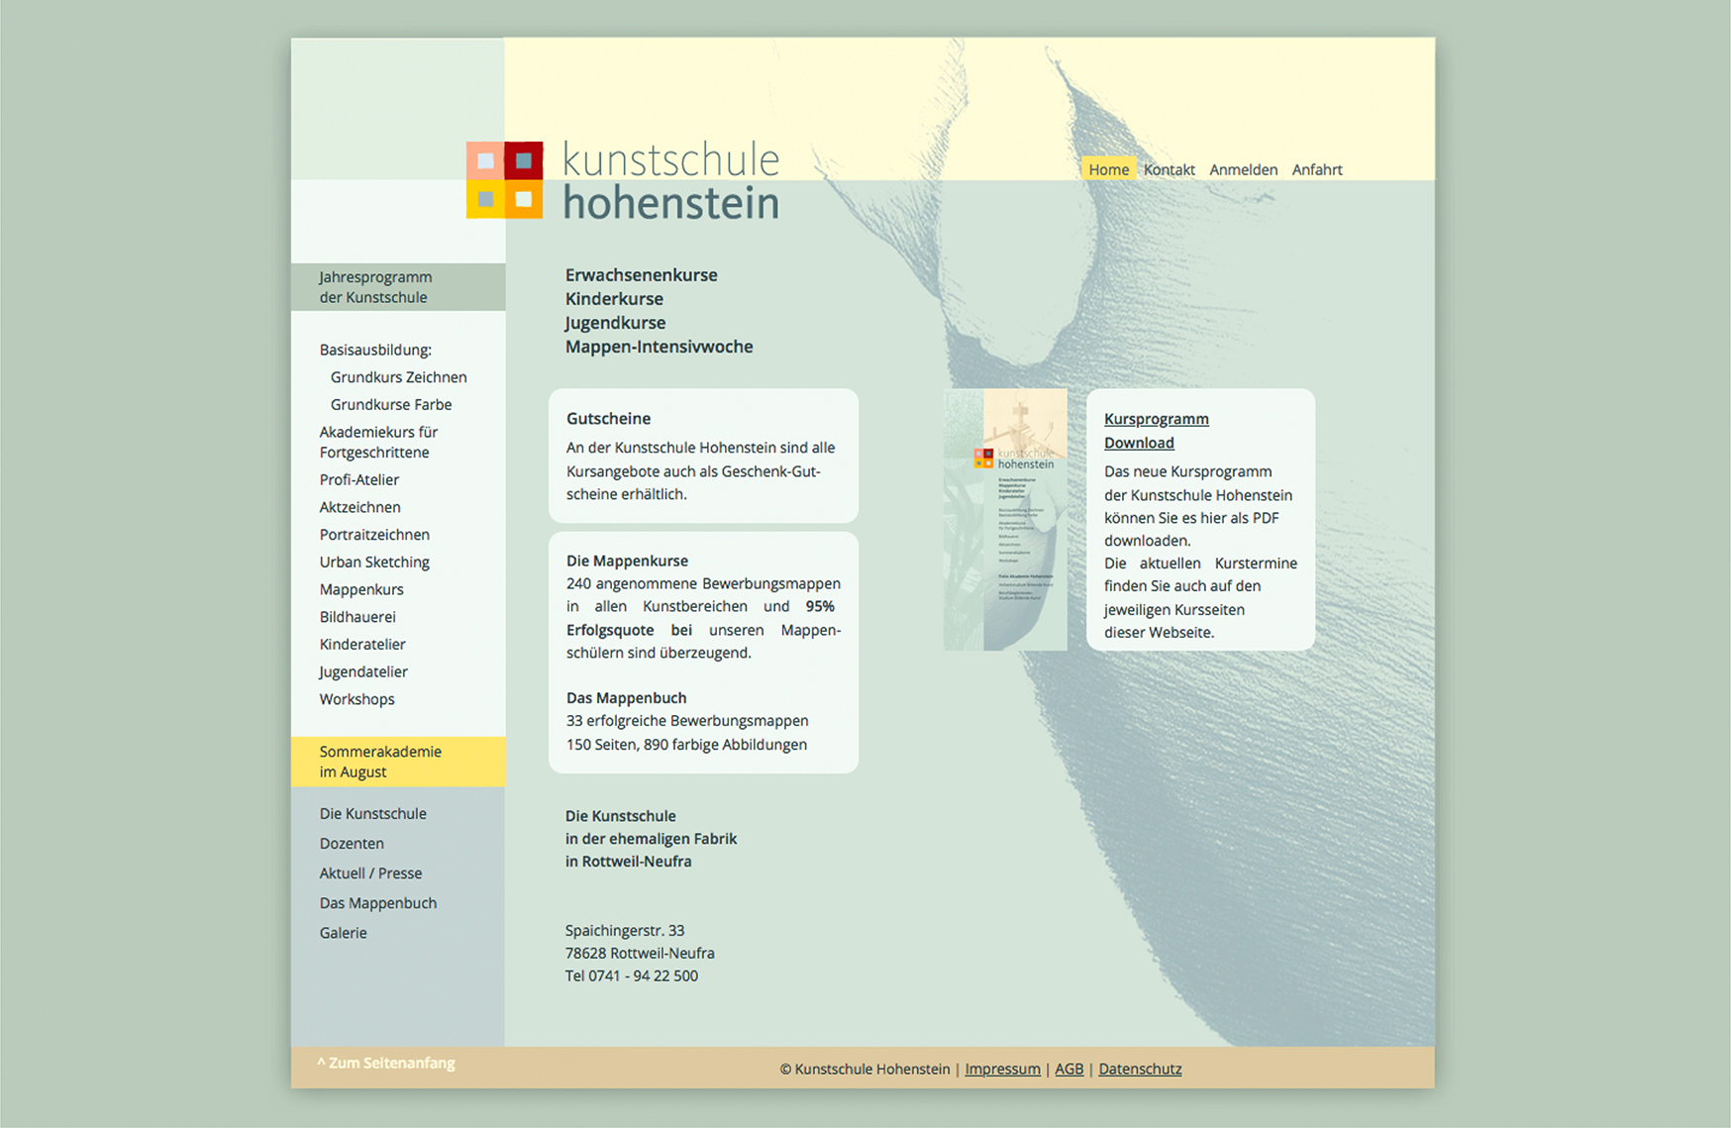The height and width of the screenshot is (1128, 1731).
Task: Open Sommerakademie im August highlighted item
Action: 380,762
